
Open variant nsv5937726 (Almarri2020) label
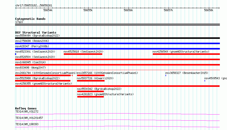click(95, 78)
